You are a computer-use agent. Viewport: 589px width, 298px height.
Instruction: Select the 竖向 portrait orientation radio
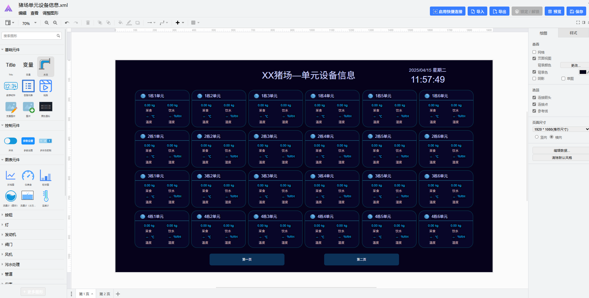[537, 137]
